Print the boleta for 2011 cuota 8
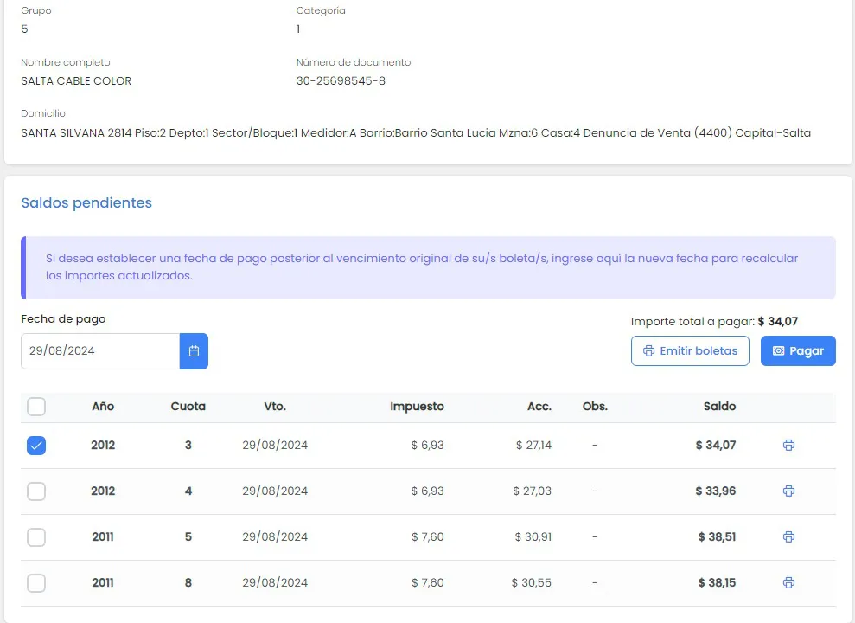 (x=788, y=583)
